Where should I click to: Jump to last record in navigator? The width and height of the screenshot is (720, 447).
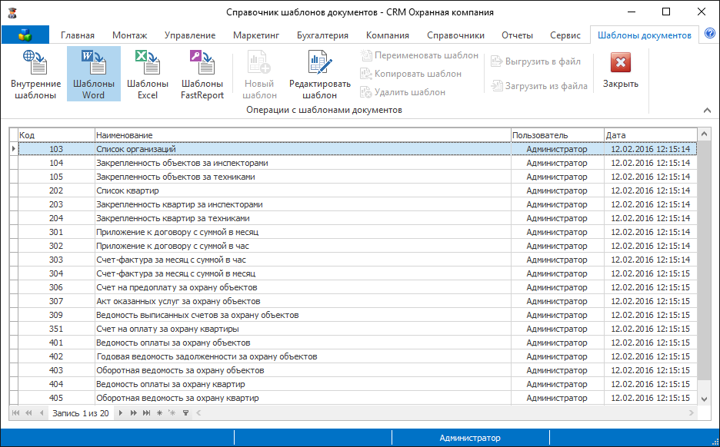point(146,413)
